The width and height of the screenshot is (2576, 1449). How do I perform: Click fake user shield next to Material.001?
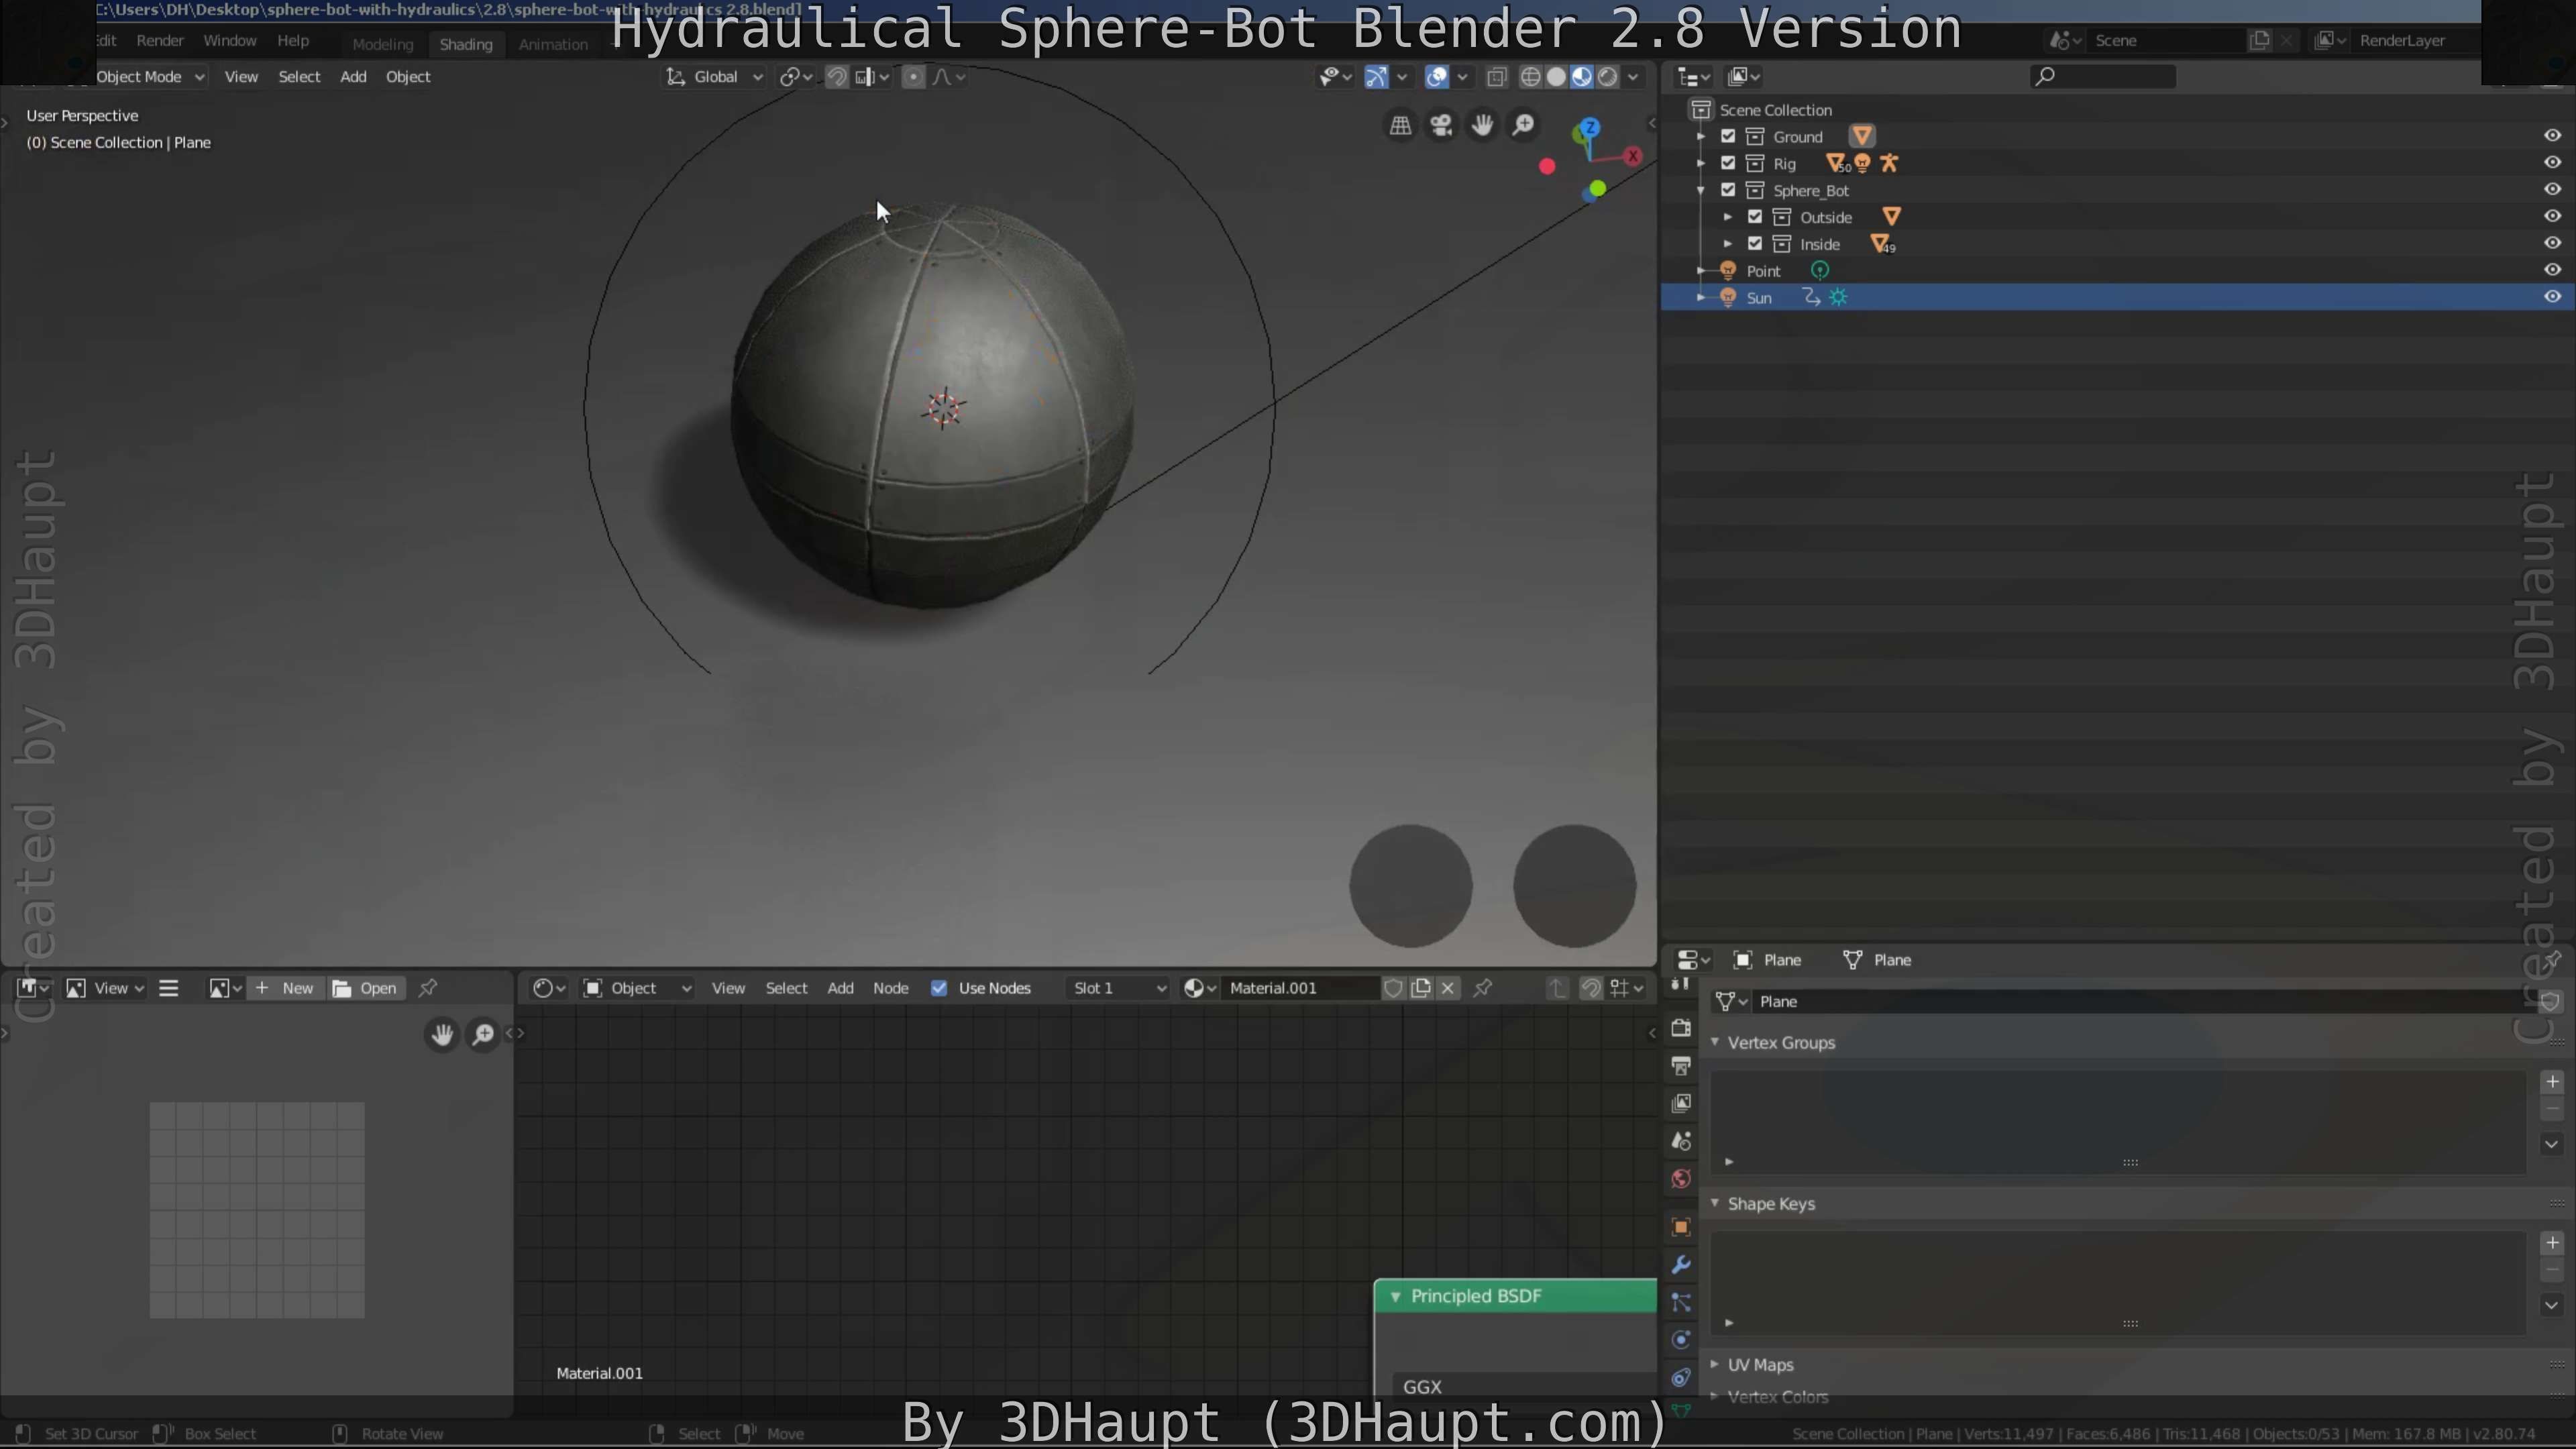click(1393, 988)
